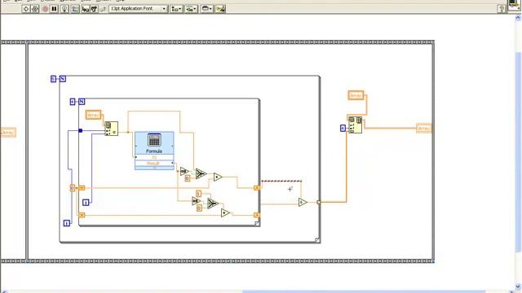Open the Distribute Objects dropdown
This screenshot has height=293, width=522.
191,9
